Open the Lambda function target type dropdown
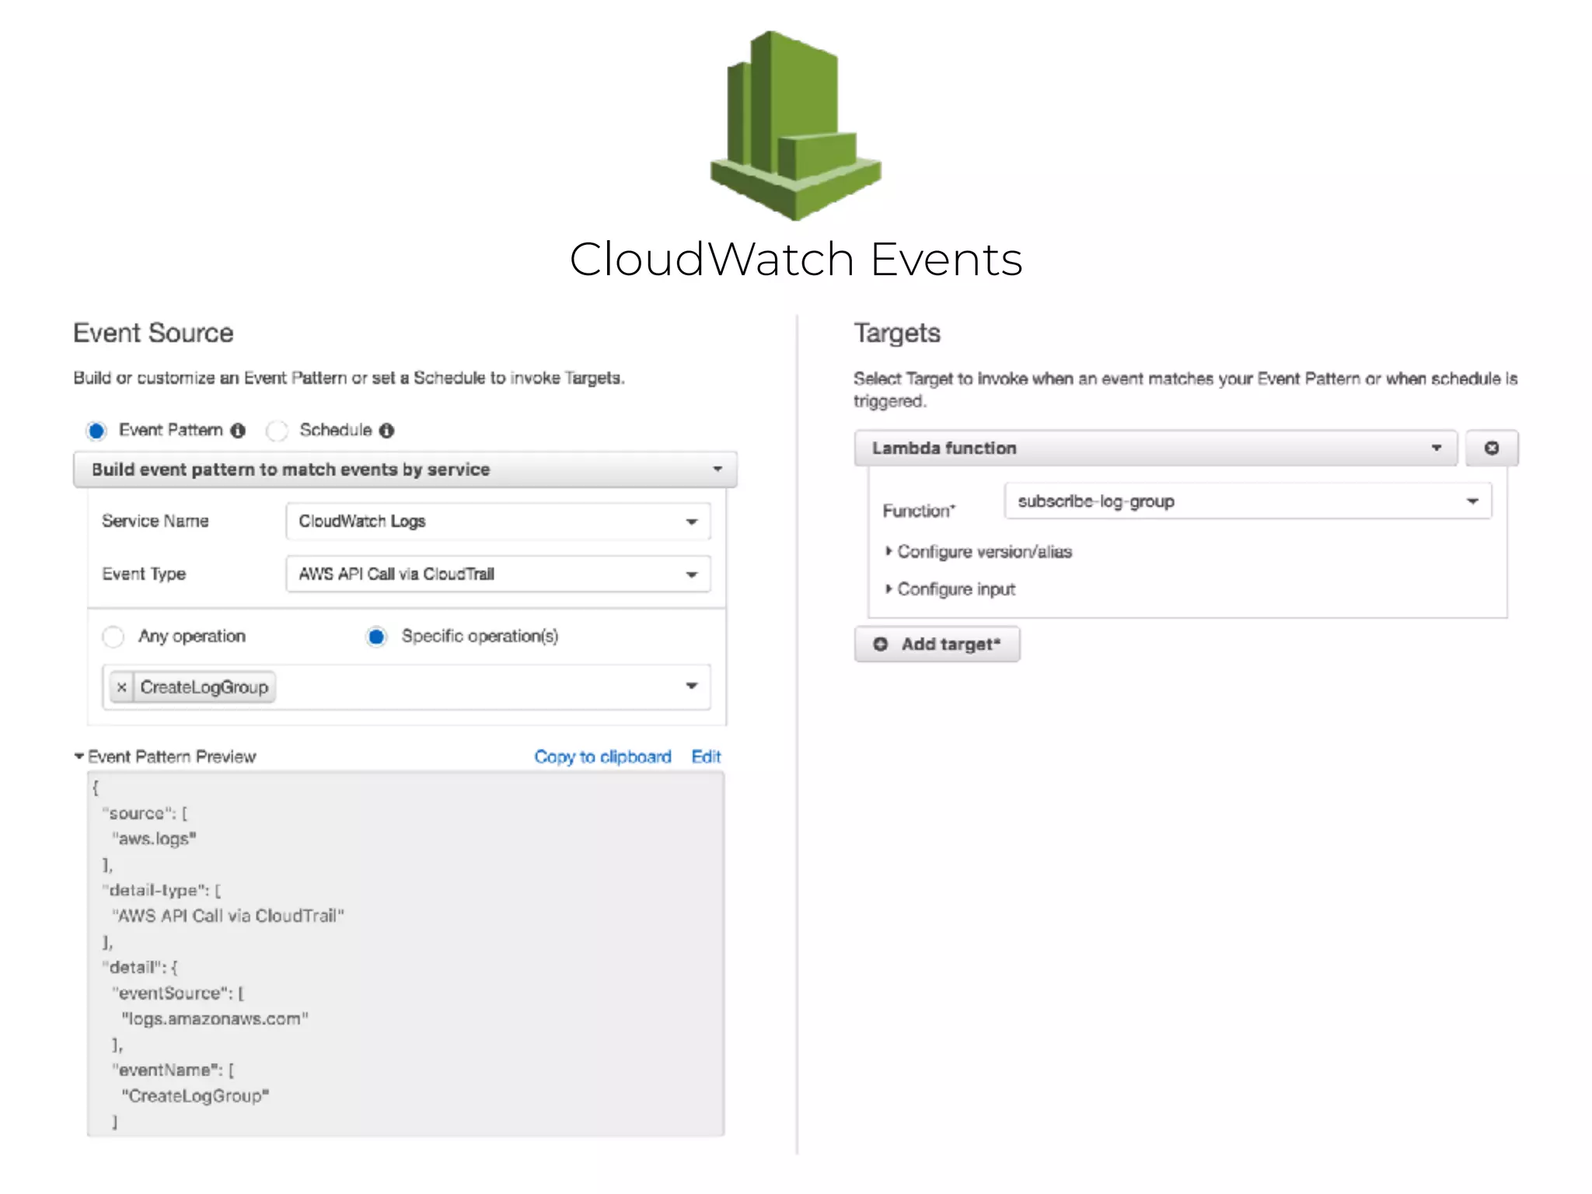 coord(1155,448)
